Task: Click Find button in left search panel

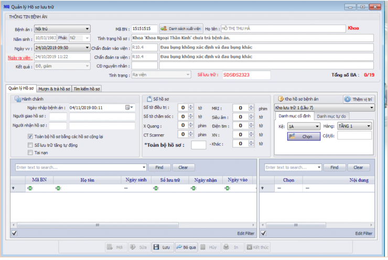Action: [x=159, y=167]
